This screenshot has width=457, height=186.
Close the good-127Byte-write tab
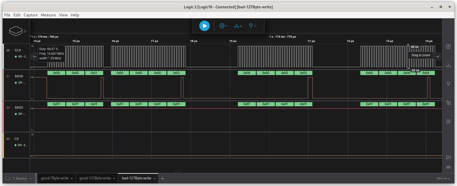click(x=114, y=178)
